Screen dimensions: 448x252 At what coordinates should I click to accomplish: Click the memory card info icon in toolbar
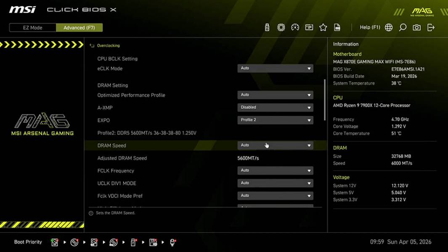tap(309, 27)
